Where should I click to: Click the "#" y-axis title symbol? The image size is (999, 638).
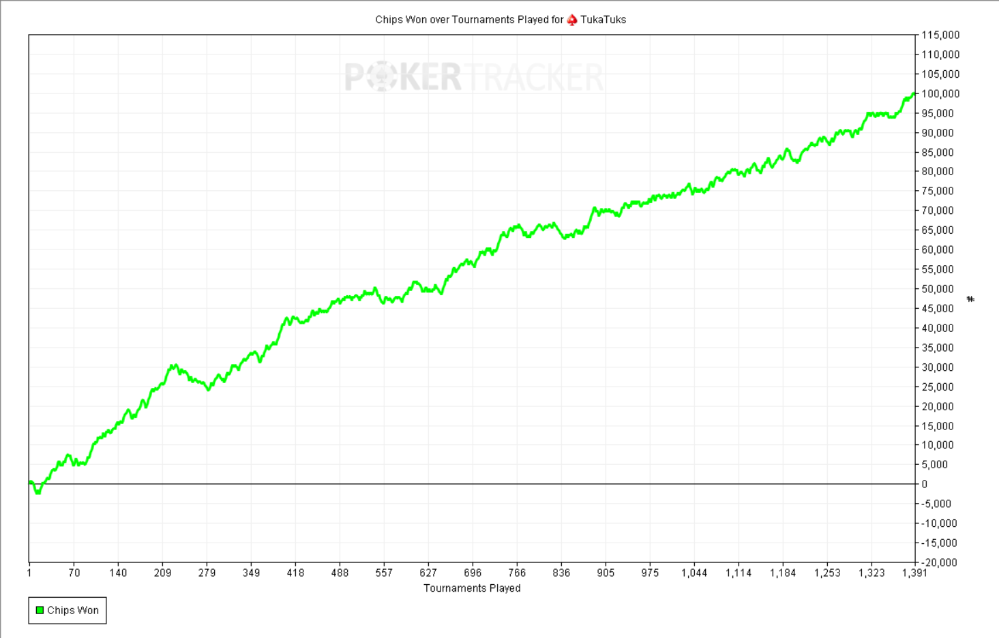pyautogui.click(x=971, y=299)
